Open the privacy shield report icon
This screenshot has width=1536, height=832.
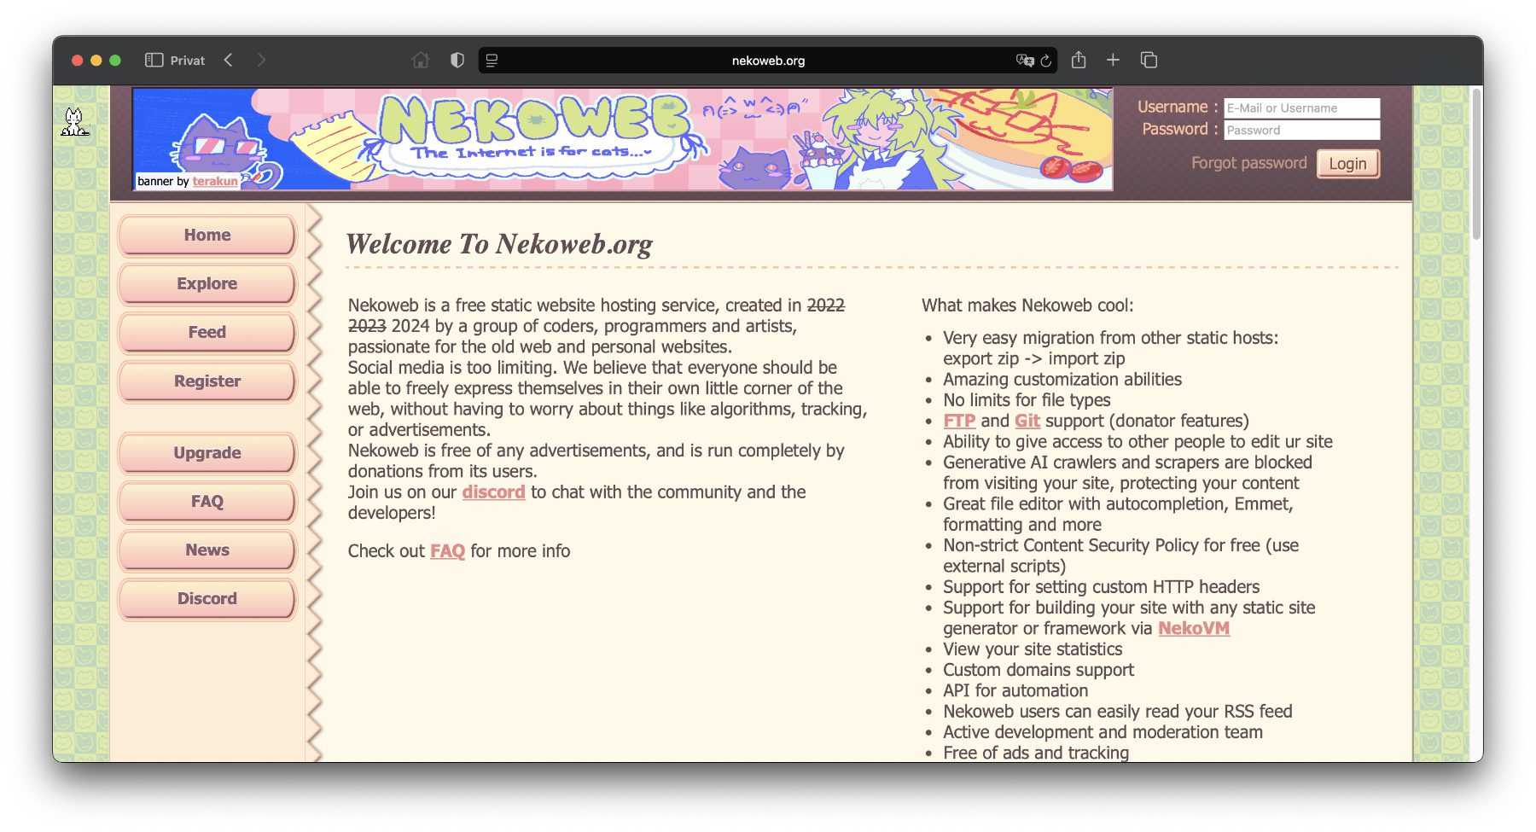(x=457, y=61)
